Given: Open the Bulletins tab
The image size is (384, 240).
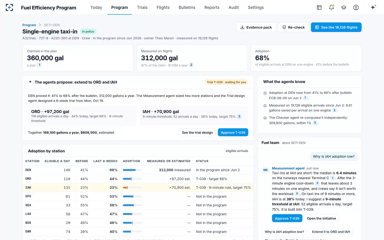Looking at the screenshot, I should tap(187, 7).
